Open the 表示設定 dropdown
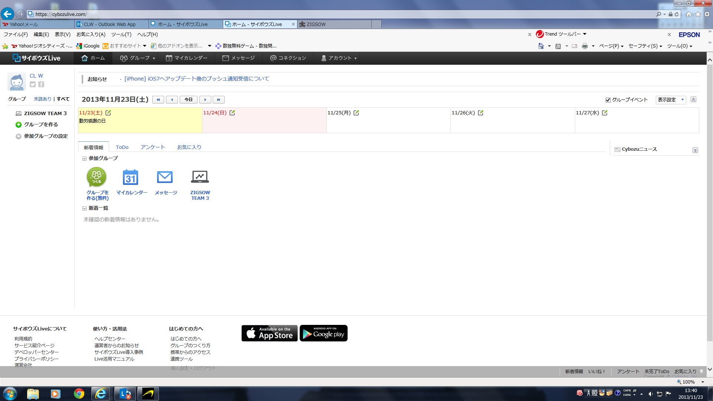Image resolution: width=713 pixels, height=401 pixels. [671, 100]
